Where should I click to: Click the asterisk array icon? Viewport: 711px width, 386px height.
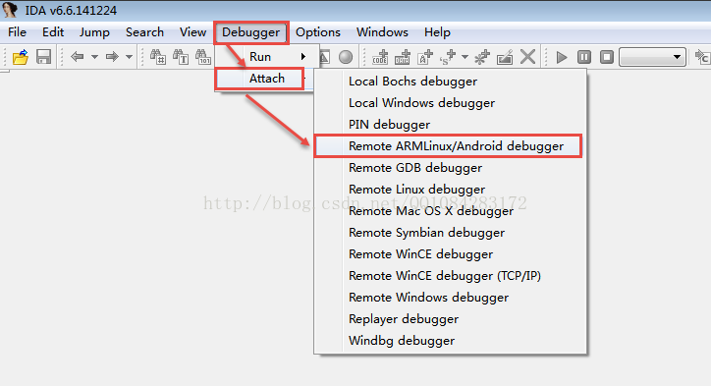tap(482, 57)
